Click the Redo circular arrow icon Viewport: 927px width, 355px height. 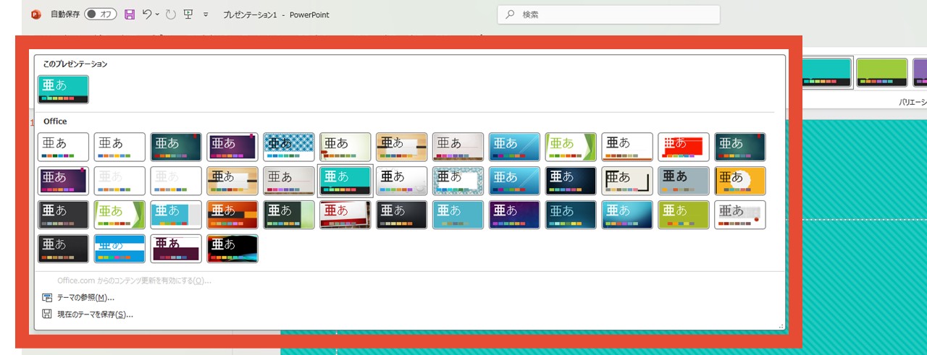point(170,14)
